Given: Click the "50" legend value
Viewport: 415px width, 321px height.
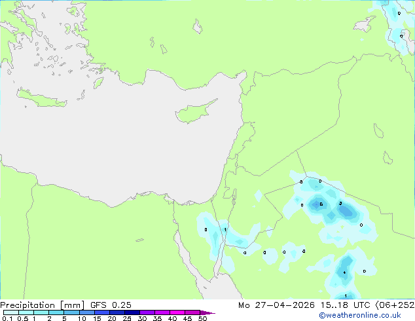Looking at the screenshot, I should [x=202, y=318].
